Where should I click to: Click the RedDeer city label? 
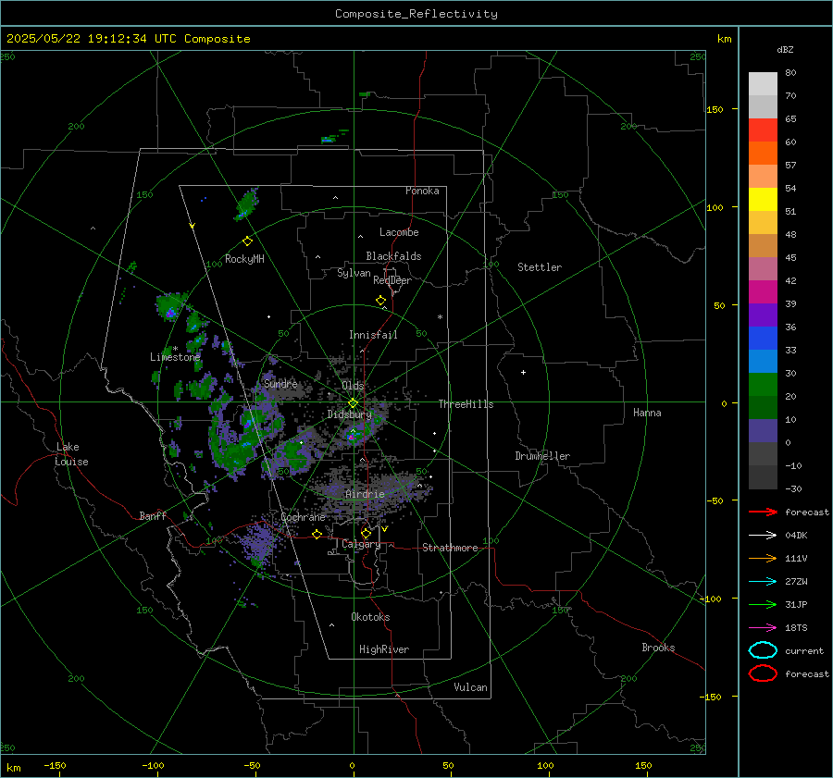click(x=392, y=280)
